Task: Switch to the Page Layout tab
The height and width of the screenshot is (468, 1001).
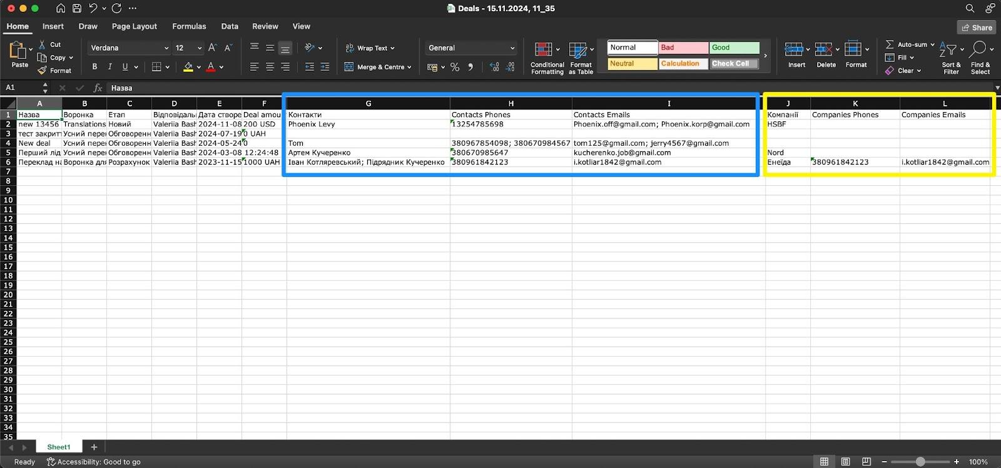Action: click(134, 26)
